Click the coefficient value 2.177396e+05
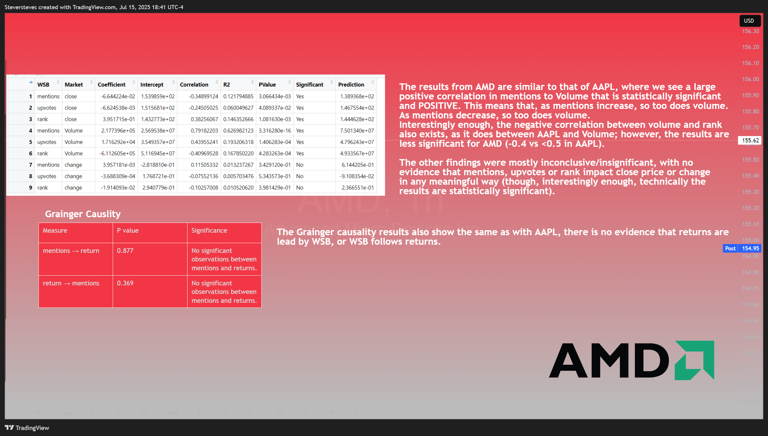 pos(118,131)
